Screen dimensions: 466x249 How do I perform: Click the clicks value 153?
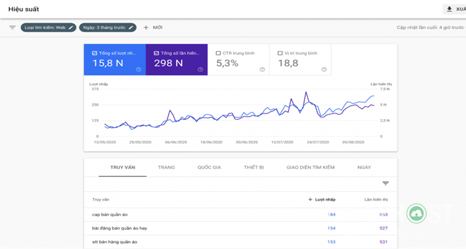[332, 242]
